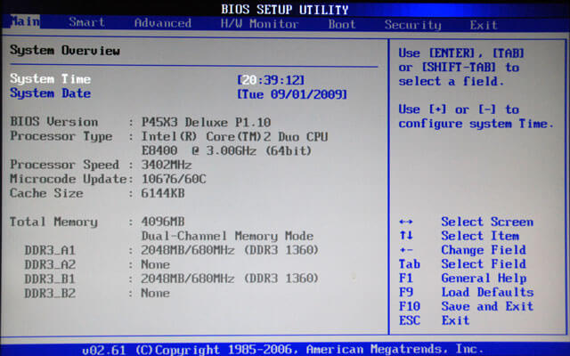Switch to the Security tab
The width and height of the screenshot is (570, 356).
click(x=412, y=25)
